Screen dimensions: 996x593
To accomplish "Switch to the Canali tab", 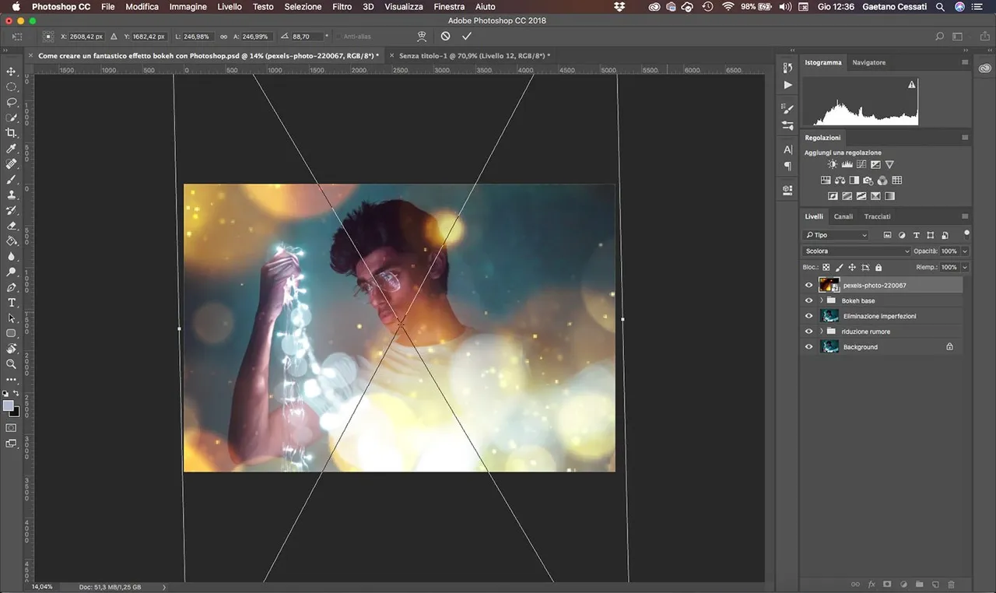I will click(843, 216).
